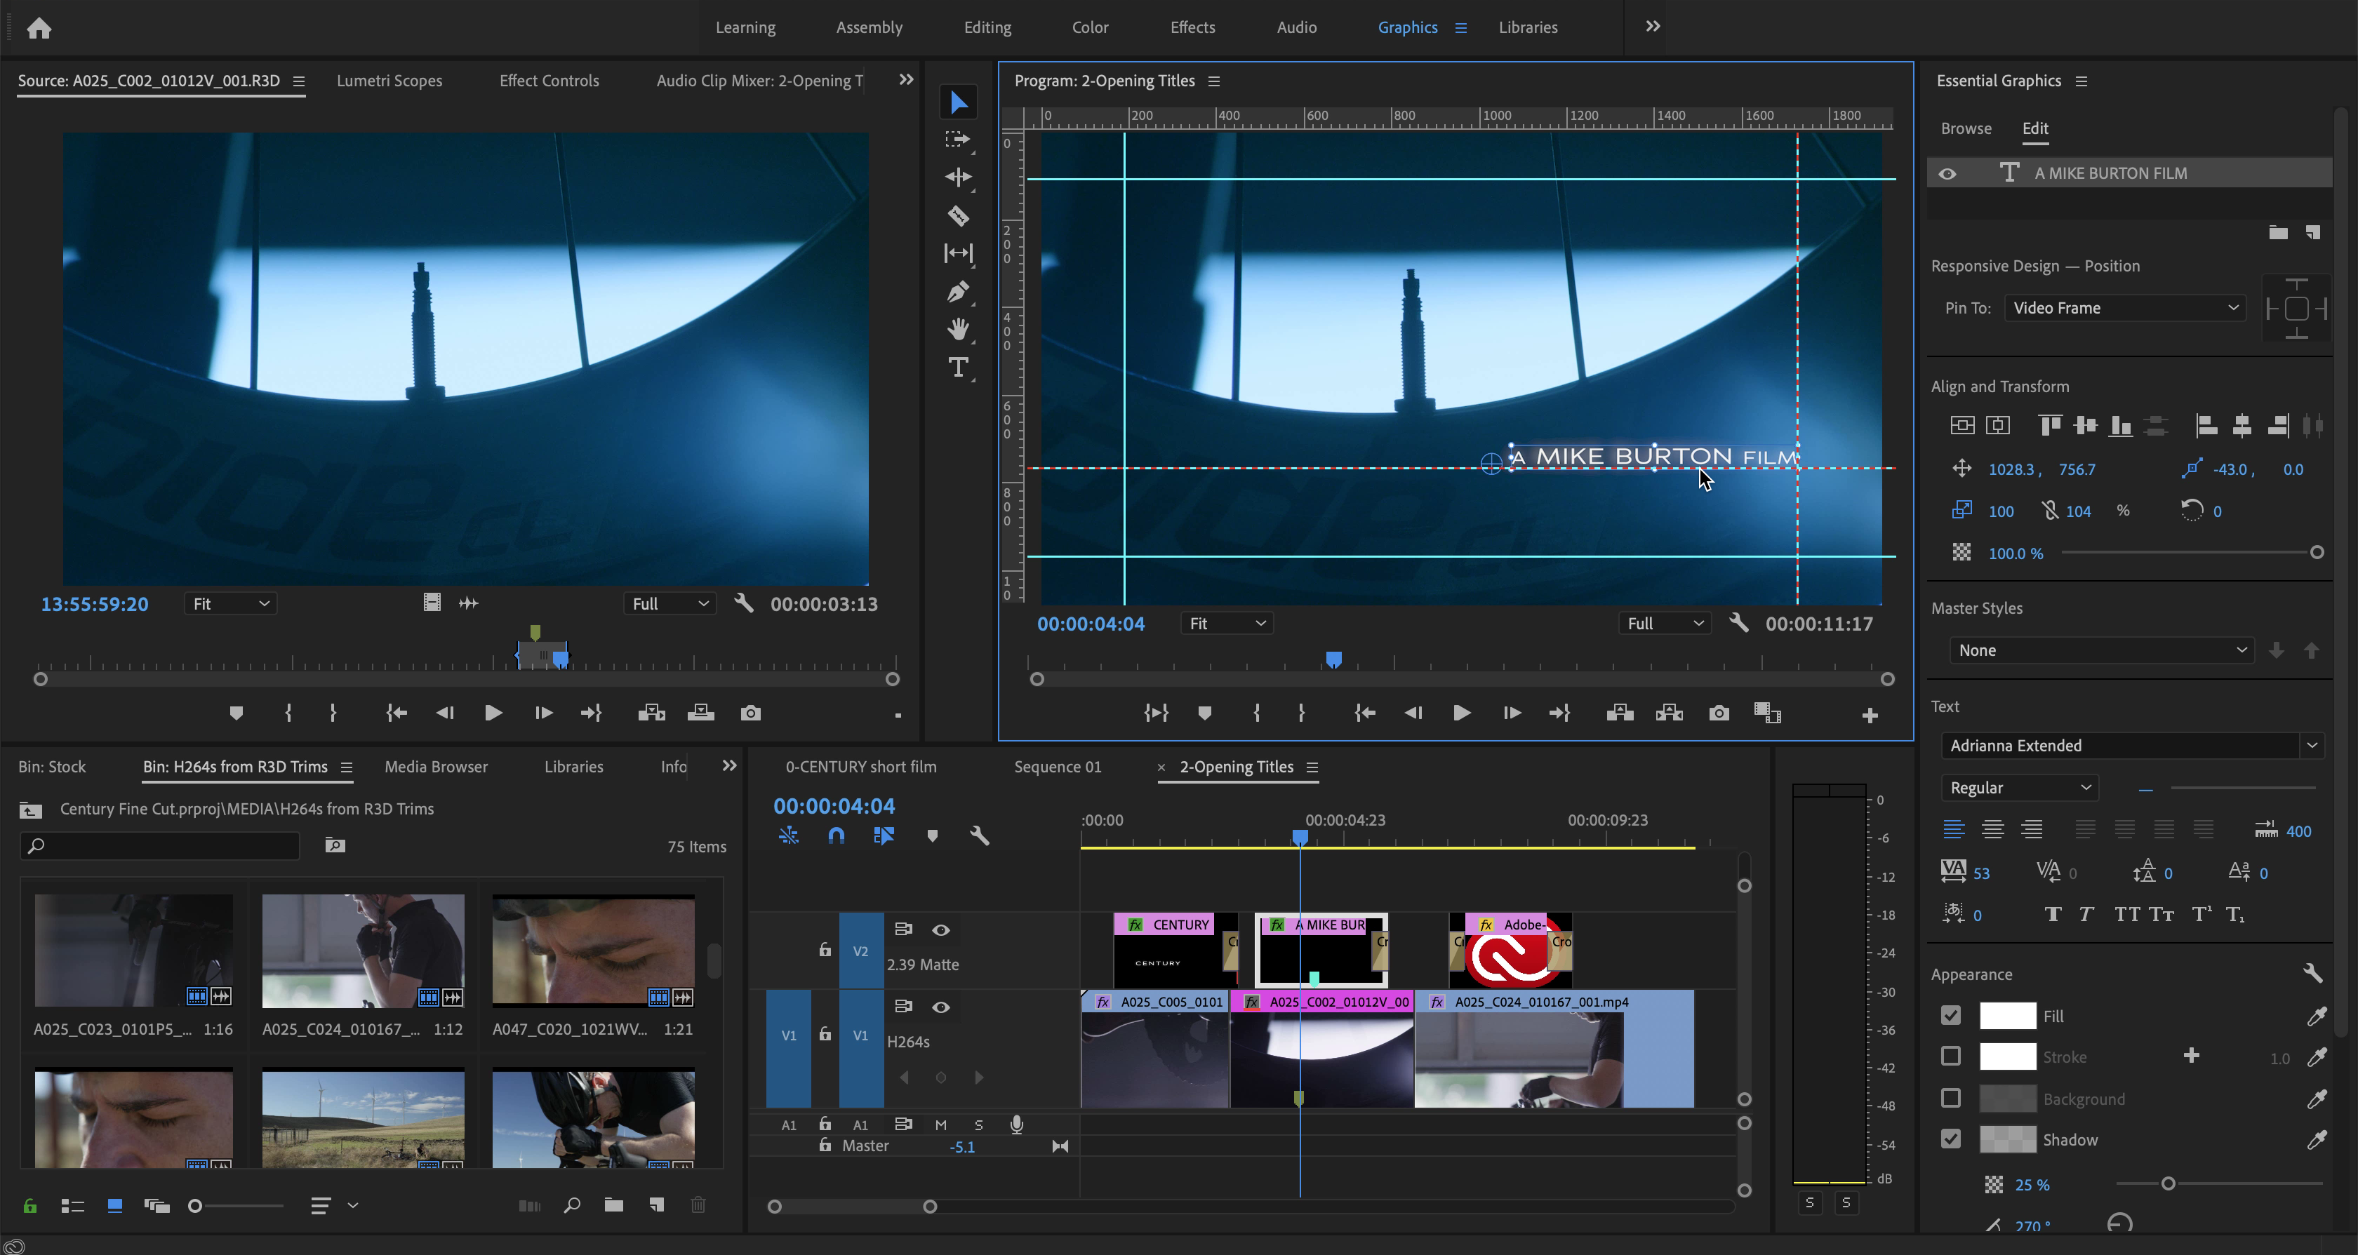This screenshot has height=1255, width=2358.
Task: Select the Pen tool in the tools panel
Action: click(x=957, y=292)
